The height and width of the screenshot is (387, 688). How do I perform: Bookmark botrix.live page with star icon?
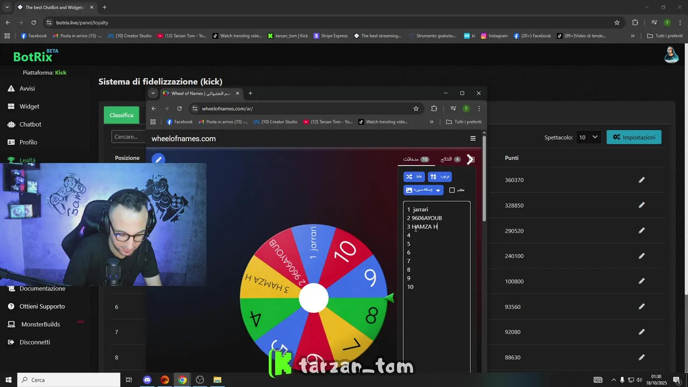coord(617,23)
